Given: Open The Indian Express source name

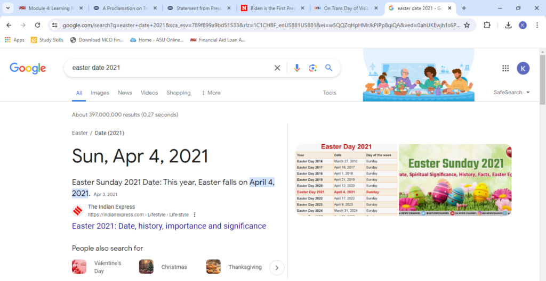Looking at the screenshot, I should pos(111,207).
